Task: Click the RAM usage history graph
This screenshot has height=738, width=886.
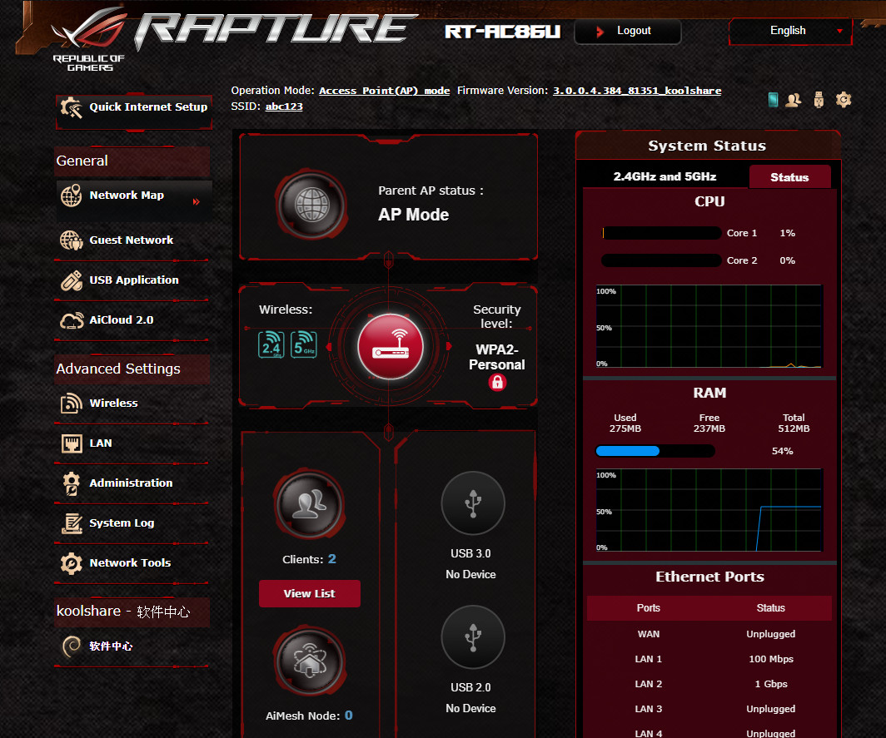Action: tap(709, 510)
